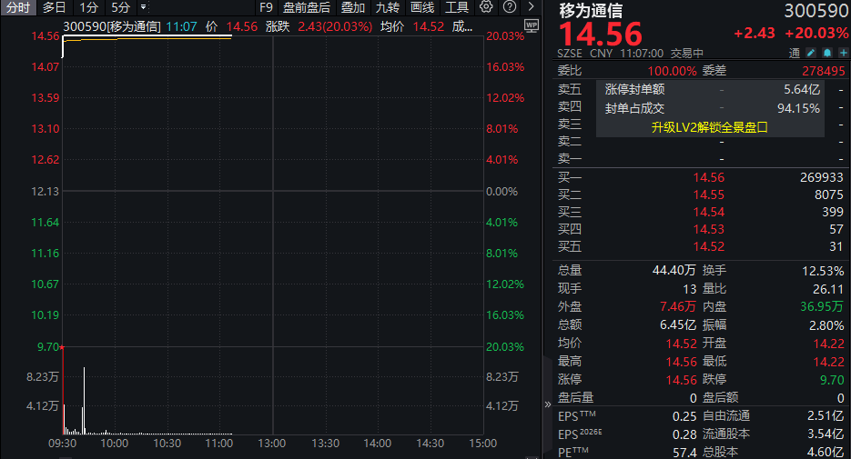Open the F9 deep data view
Image resolution: width=851 pixels, height=459 pixels.
(266, 7)
